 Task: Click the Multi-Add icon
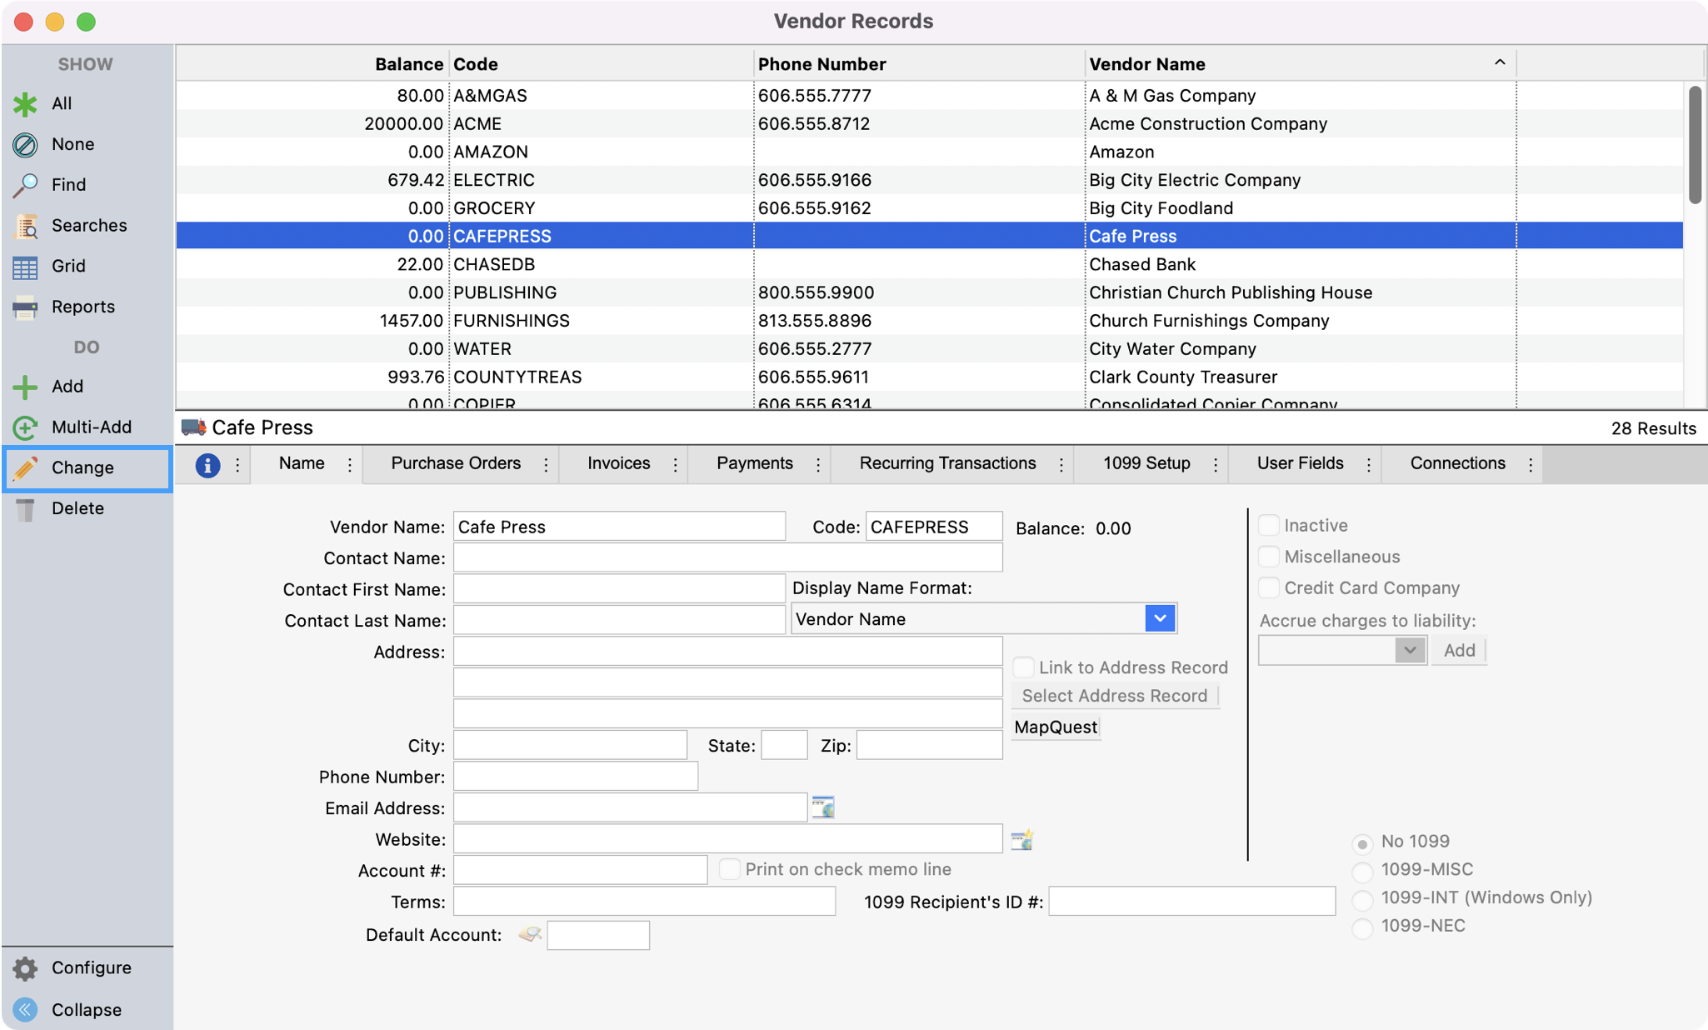[25, 427]
